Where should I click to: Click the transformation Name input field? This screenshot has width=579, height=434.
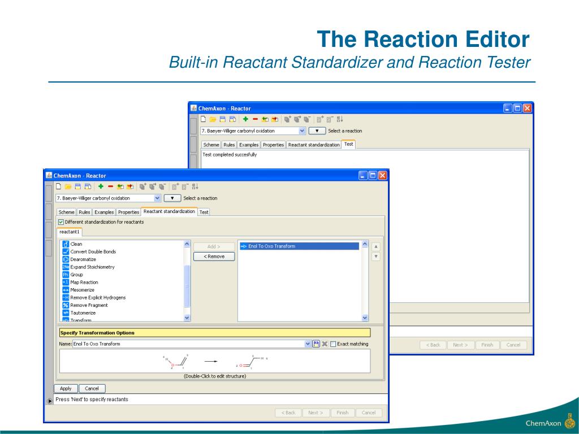tap(189, 344)
